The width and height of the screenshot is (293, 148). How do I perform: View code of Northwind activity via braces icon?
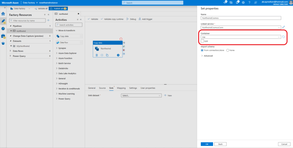pyautogui.click(x=102, y=55)
